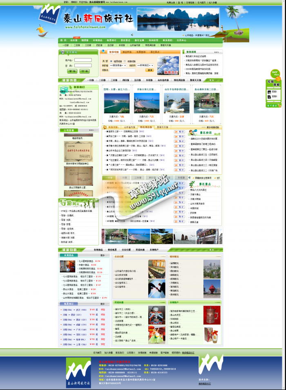Screen dimensions: 286x390
Task: Open the 目的省 province dropdown
Action: tap(118, 65)
